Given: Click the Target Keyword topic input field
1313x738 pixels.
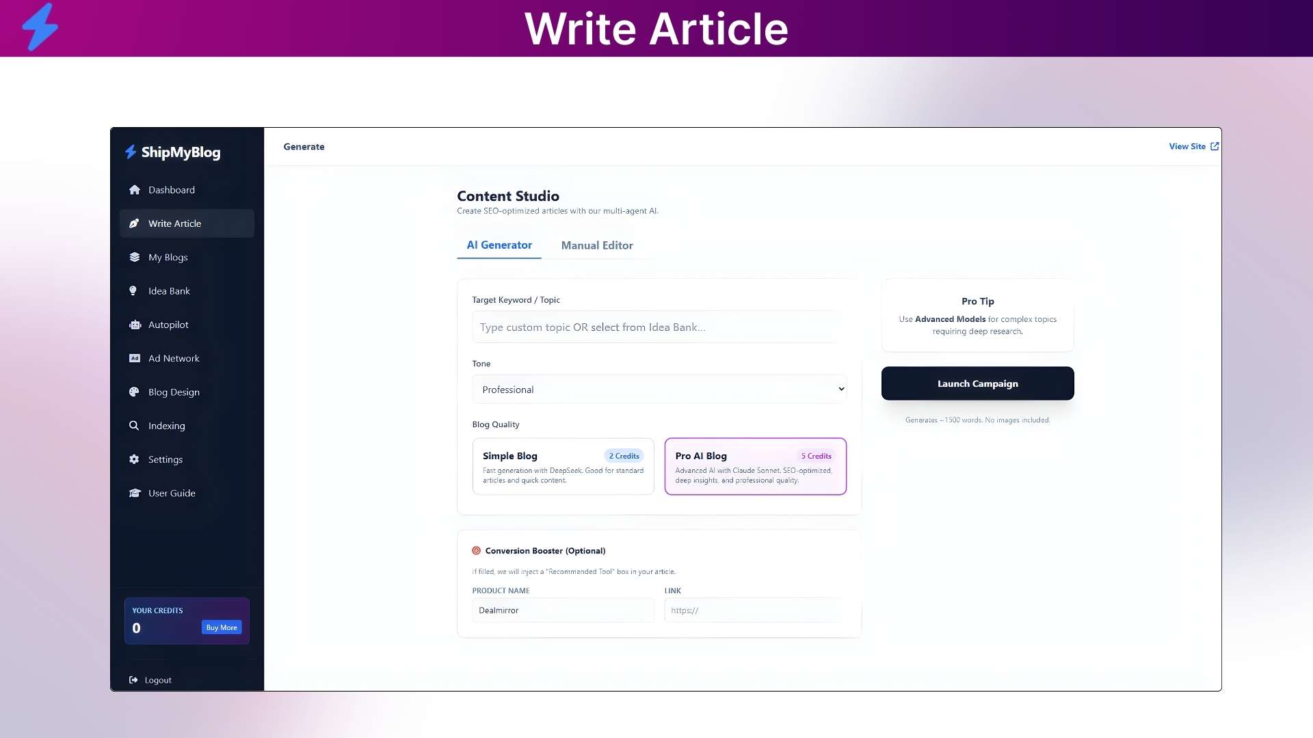Looking at the screenshot, I should (659, 327).
